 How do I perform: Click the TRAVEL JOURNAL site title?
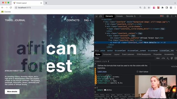coord(15,20)
